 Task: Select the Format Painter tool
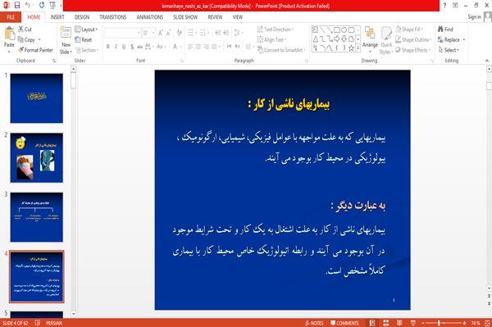point(35,50)
